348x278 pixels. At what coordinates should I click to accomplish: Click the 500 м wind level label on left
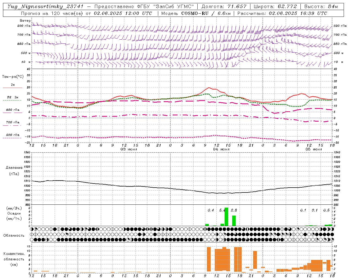point(26,53)
